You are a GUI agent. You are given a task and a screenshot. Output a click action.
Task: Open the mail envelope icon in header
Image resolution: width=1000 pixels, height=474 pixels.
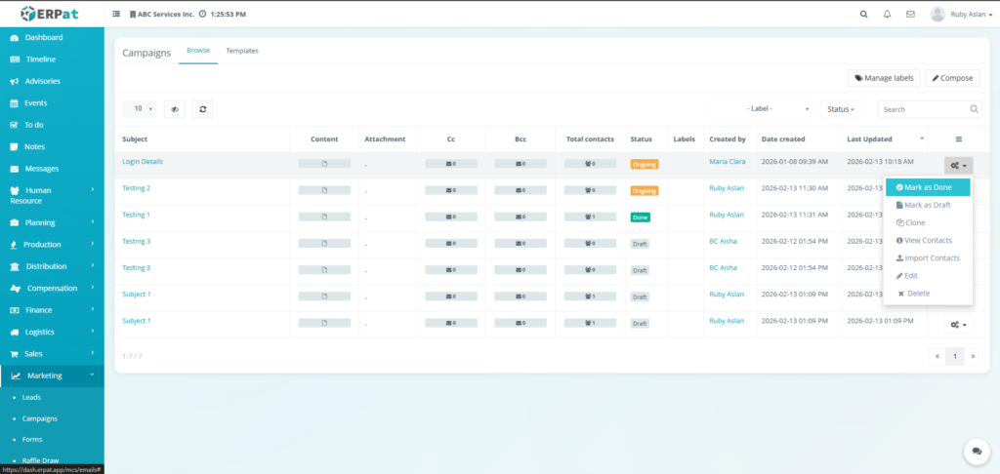[910, 15]
